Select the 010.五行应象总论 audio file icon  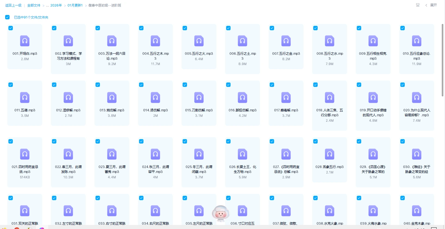click(416, 41)
